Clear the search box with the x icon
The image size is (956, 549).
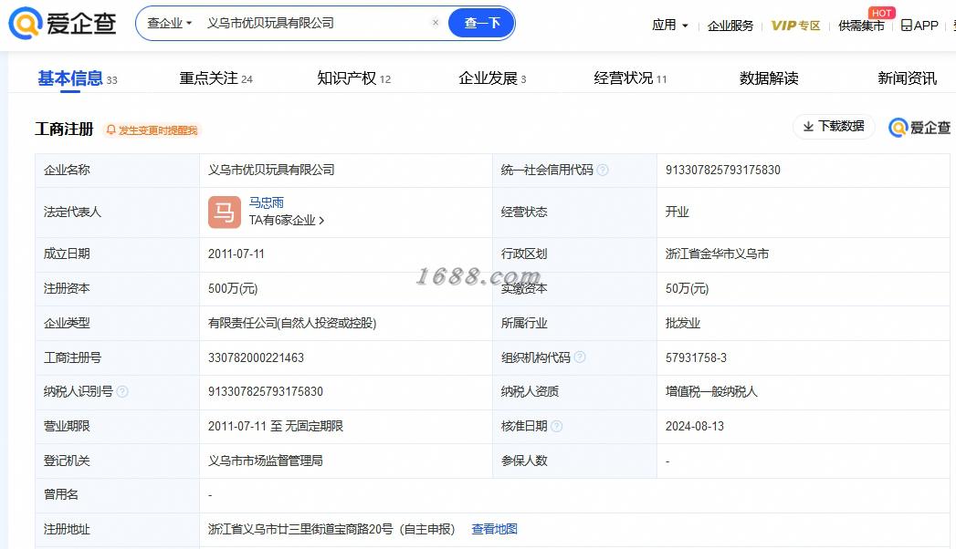coord(436,23)
